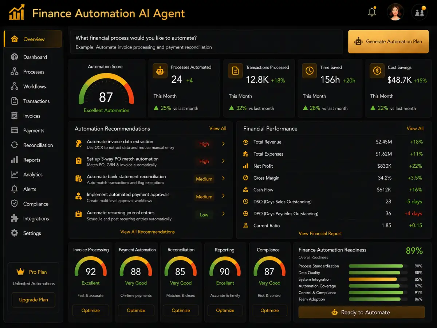Click the robot icon on Processes Automated card

tap(161, 71)
